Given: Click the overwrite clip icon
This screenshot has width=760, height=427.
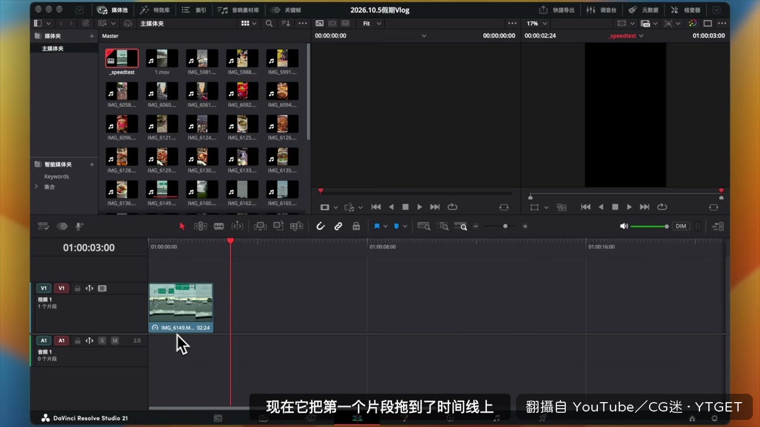Looking at the screenshot, I should pos(278,226).
